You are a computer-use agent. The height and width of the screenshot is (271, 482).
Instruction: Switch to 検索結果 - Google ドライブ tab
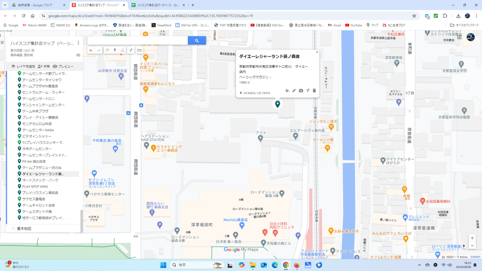[x=39, y=5]
